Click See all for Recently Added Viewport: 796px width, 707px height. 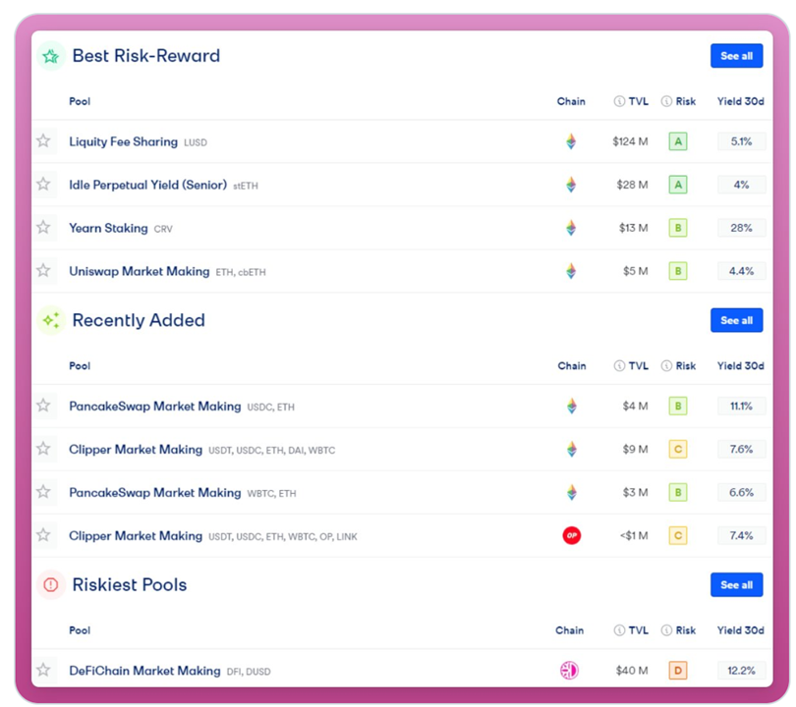pos(736,320)
